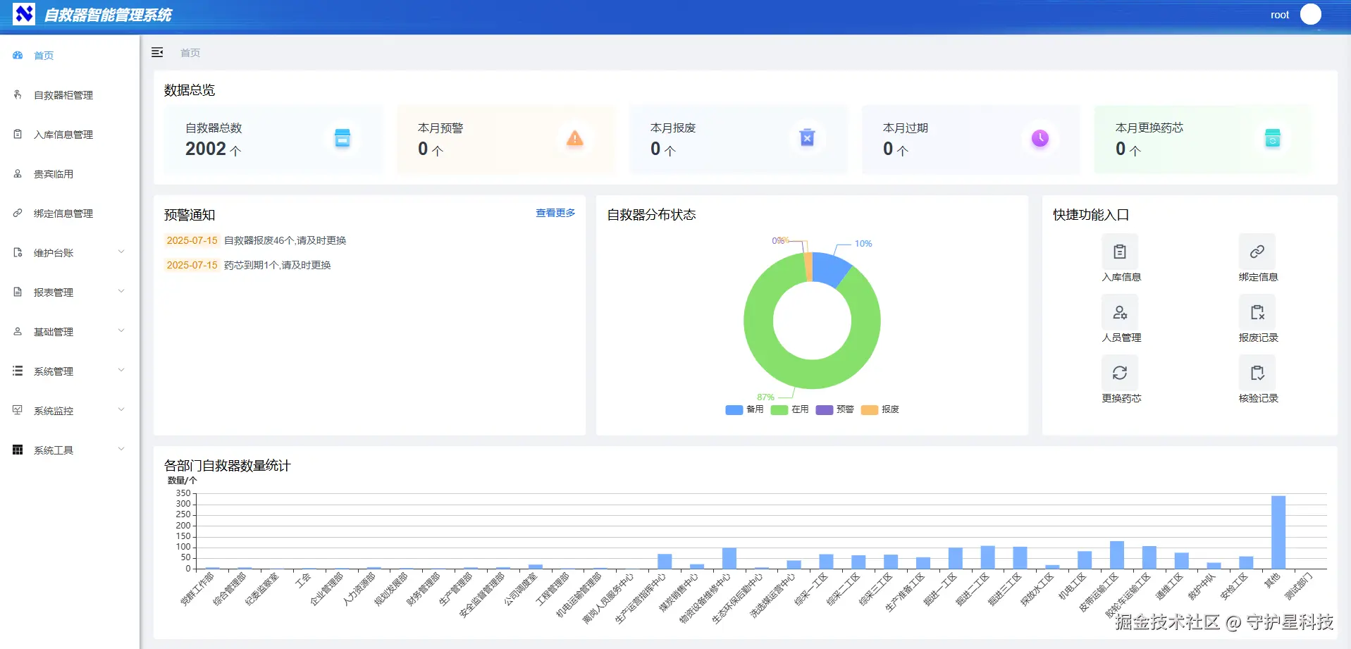Click the 更换药芯 refresh icon
Screen dimensions: 1351x649
1120,373
